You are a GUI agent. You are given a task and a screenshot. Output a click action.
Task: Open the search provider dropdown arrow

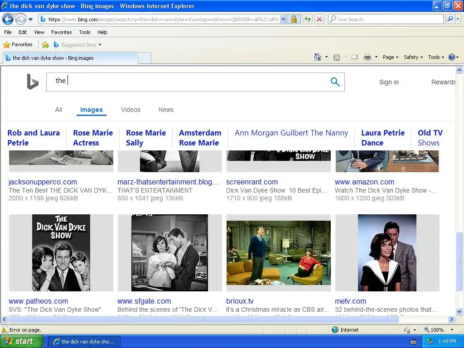coord(458,19)
